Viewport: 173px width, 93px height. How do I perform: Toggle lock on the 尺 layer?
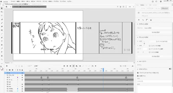(x=22, y=77)
